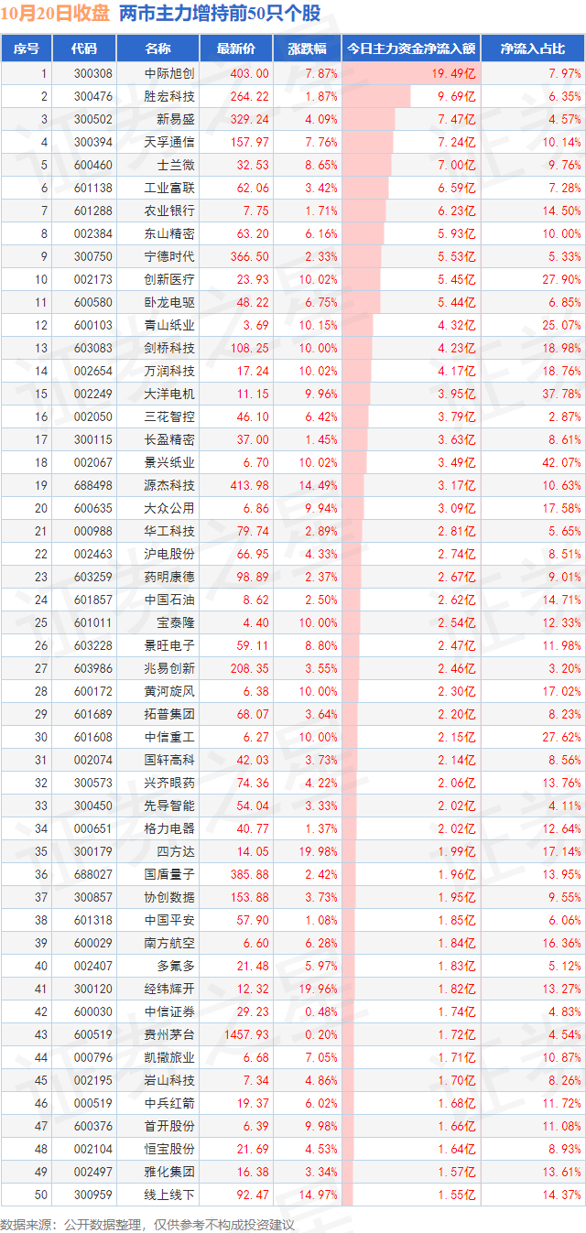Image resolution: width=586 pixels, height=1233 pixels.
Task: Select inflow ratio 37.78% of 大洋电机
Action: coord(561,394)
